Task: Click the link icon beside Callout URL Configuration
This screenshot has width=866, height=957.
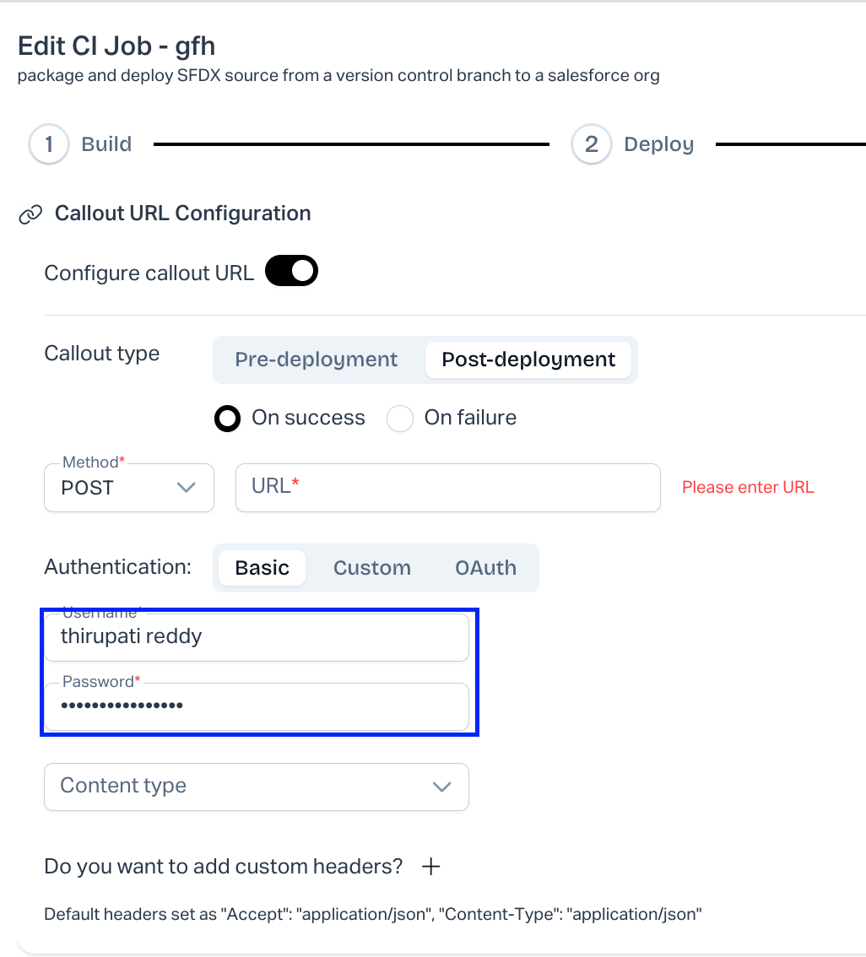Action: [30, 214]
